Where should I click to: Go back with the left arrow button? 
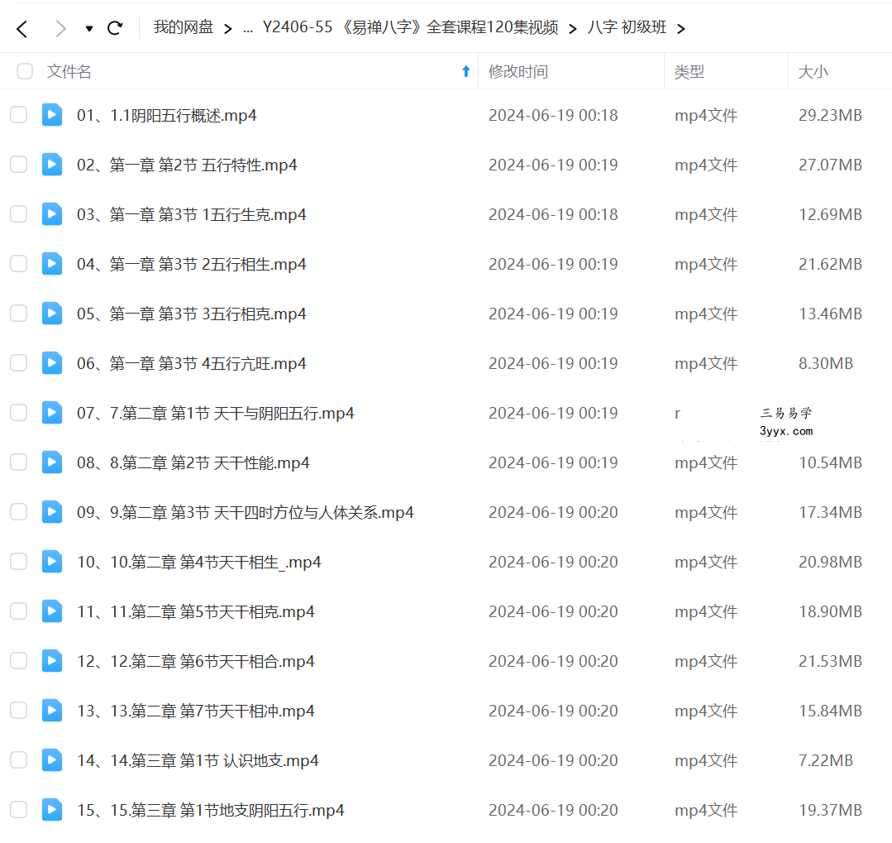tap(21, 28)
